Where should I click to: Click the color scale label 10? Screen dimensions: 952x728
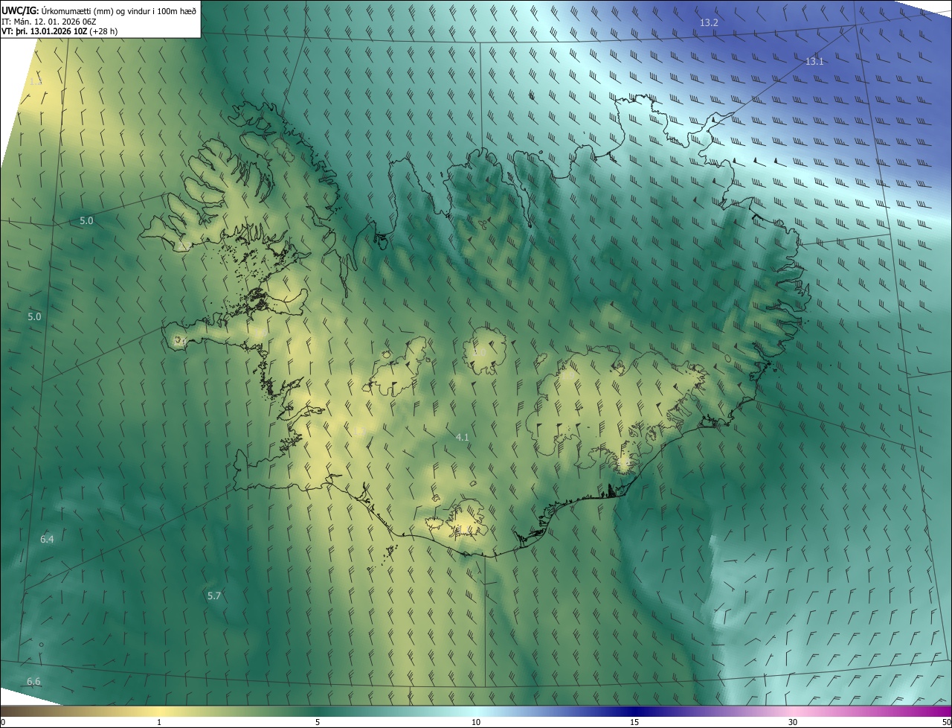476,723
